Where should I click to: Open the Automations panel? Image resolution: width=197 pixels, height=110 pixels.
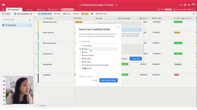click(180, 9)
